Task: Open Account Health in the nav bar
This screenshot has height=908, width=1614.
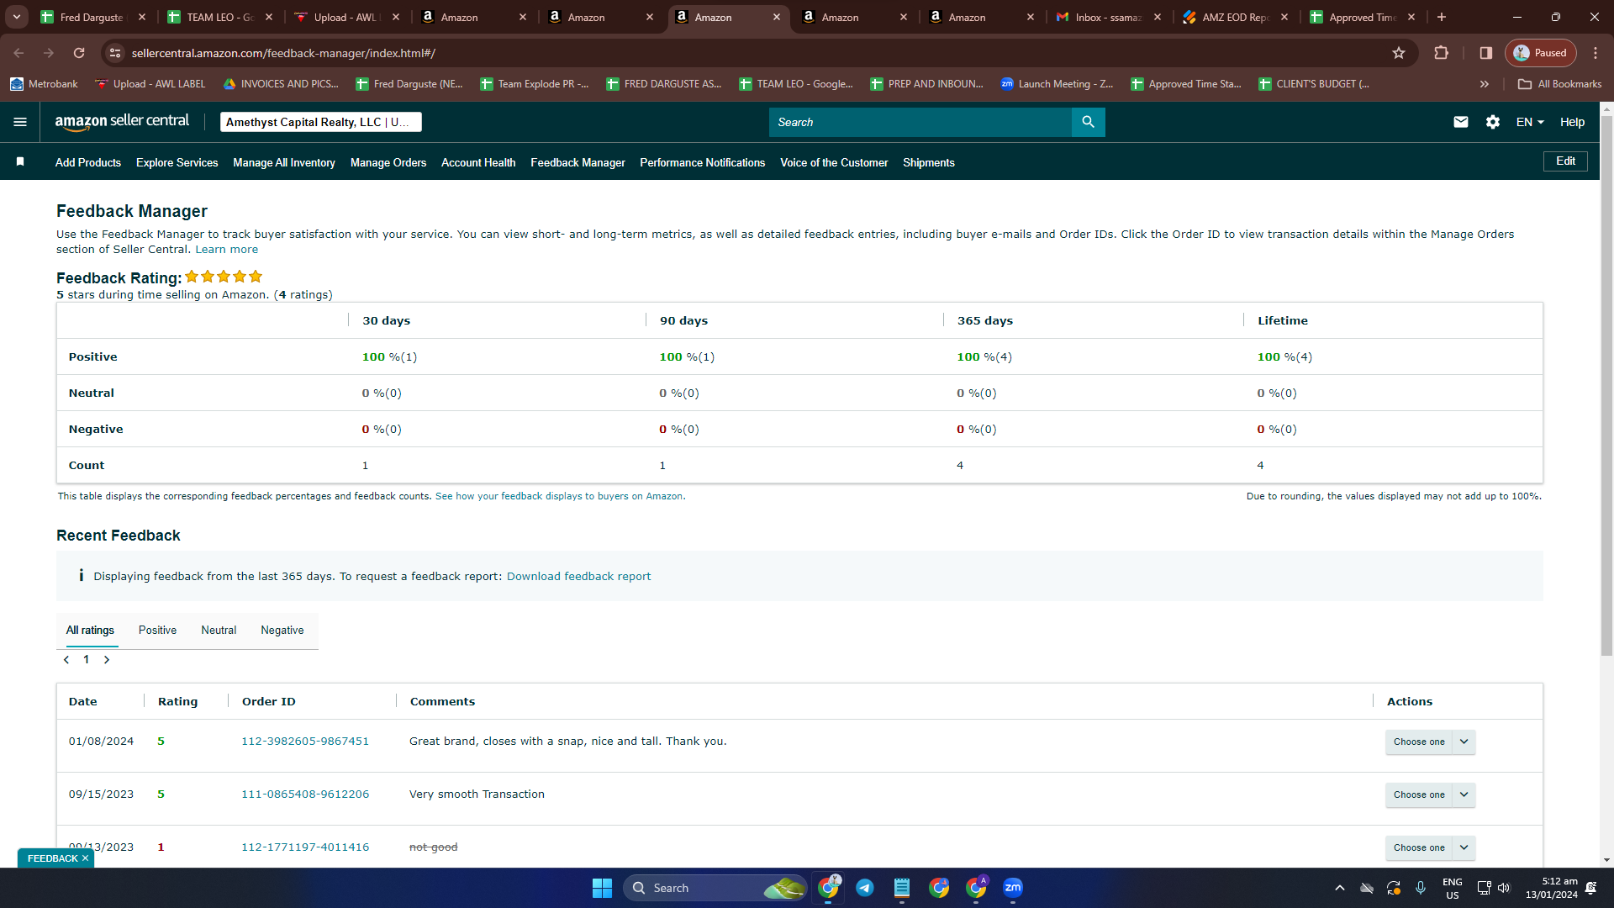Action: (x=478, y=162)
